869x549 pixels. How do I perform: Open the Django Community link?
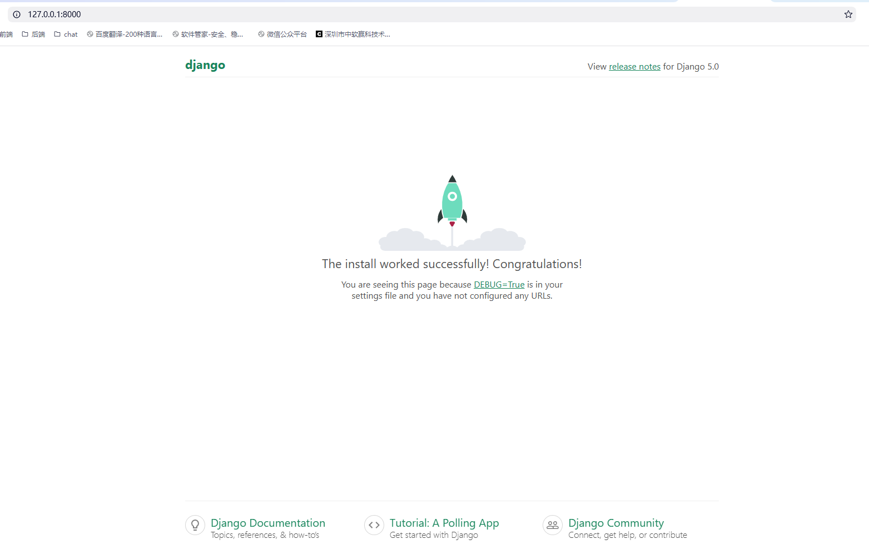615,523
